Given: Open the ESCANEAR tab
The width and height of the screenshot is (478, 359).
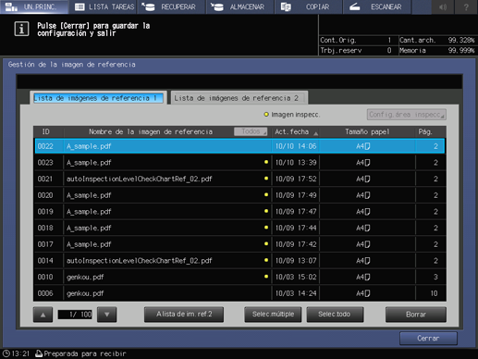Looking at the screenshot, I should [377, 6].
